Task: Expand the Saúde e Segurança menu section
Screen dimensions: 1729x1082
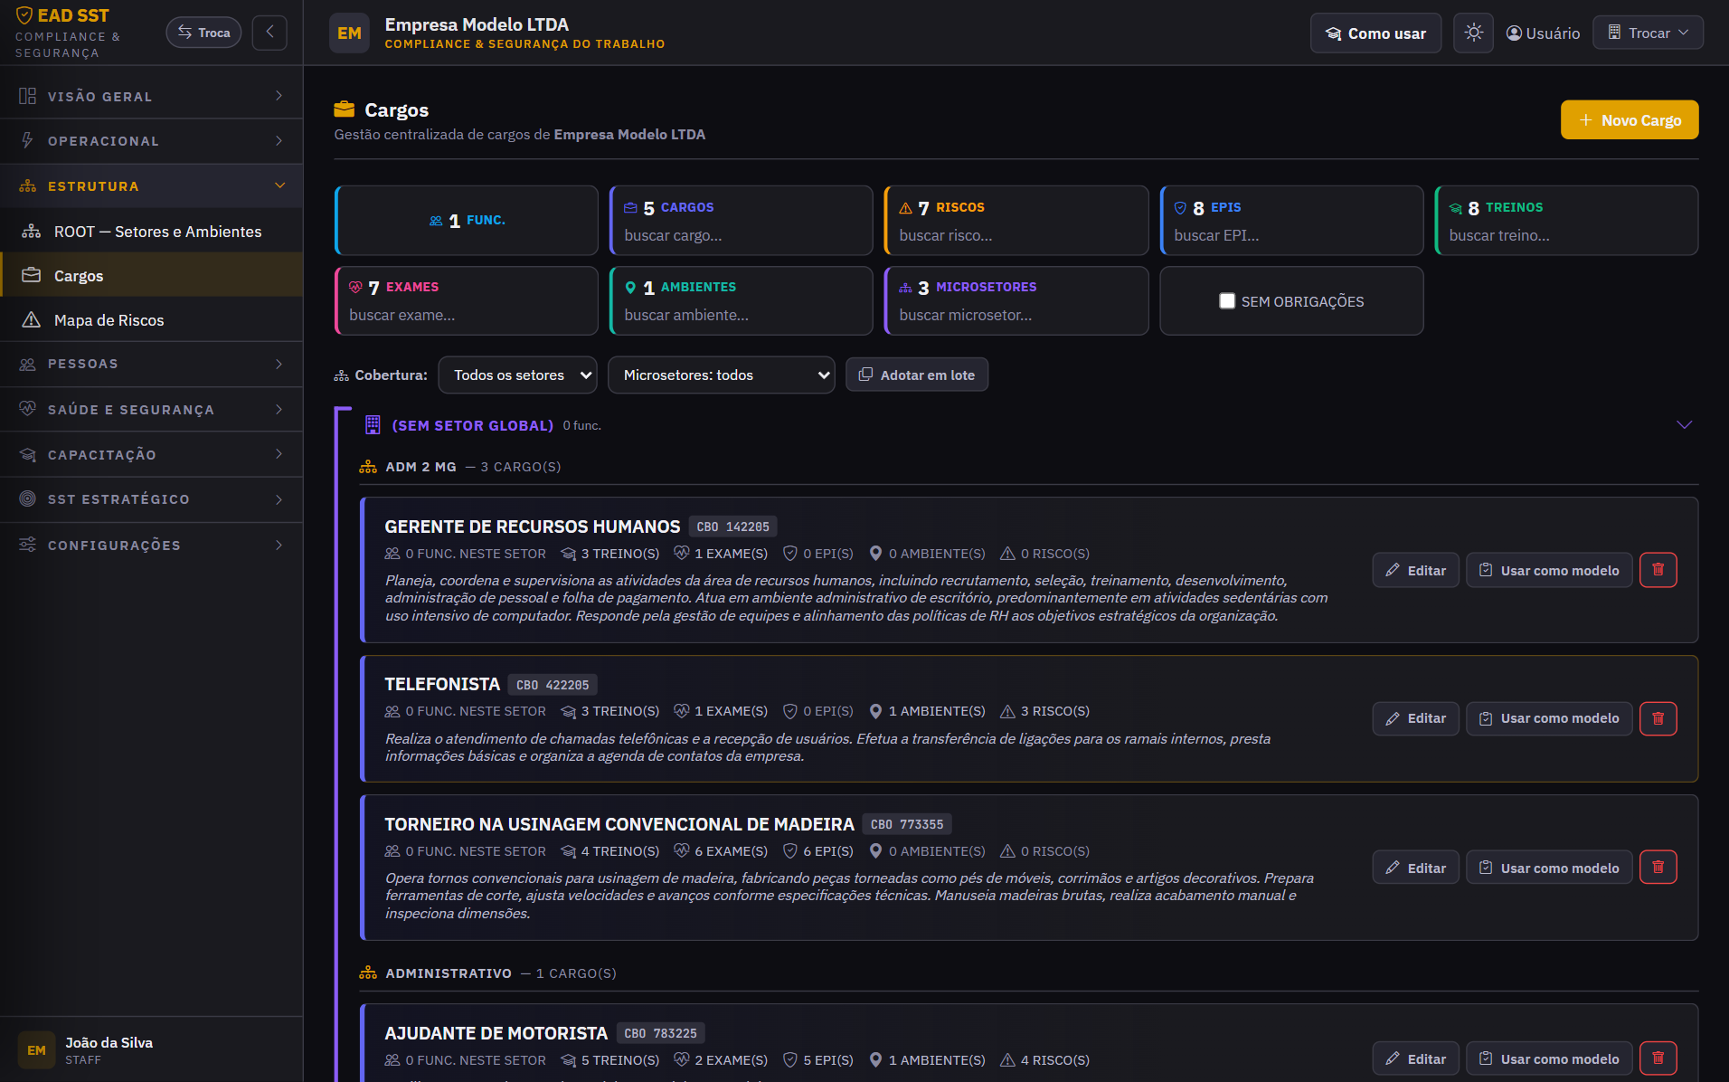Action: [x=152, y=410]
